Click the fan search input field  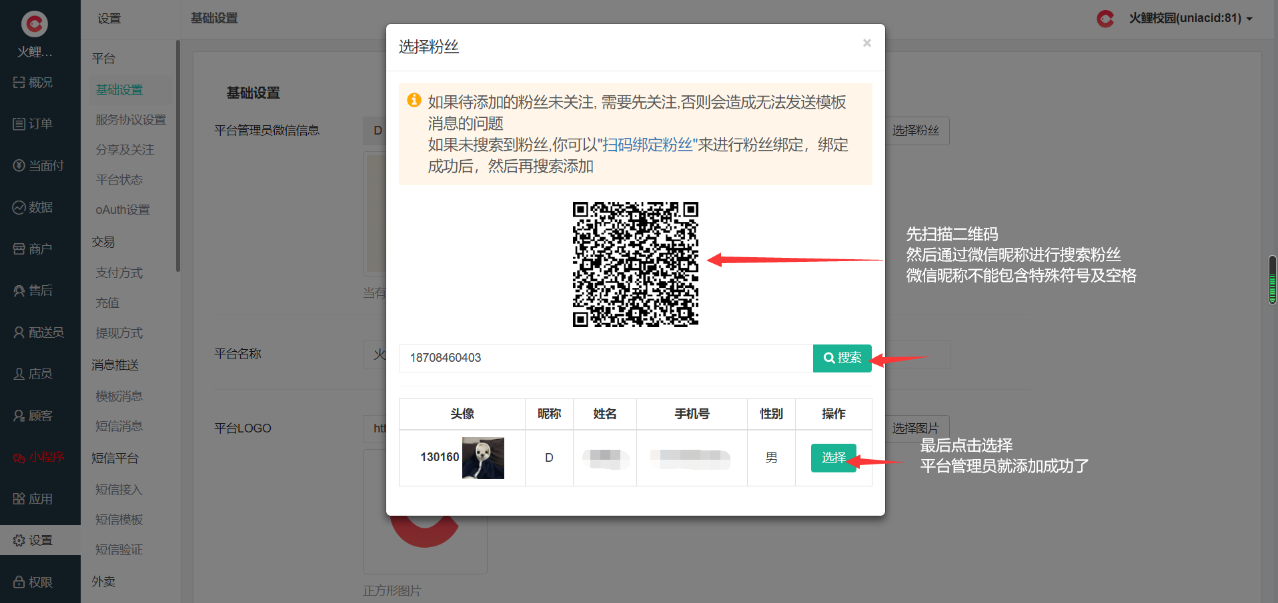606,358
